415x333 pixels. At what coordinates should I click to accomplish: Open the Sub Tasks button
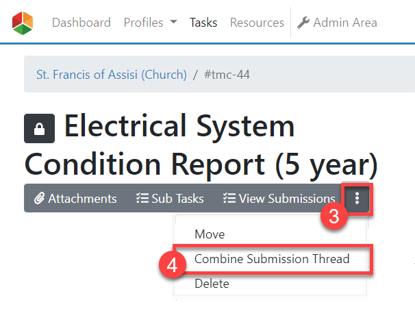[170, 199]
